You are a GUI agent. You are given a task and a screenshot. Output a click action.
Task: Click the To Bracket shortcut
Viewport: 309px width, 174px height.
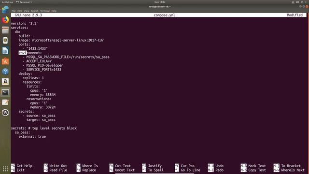click(287, 166)
